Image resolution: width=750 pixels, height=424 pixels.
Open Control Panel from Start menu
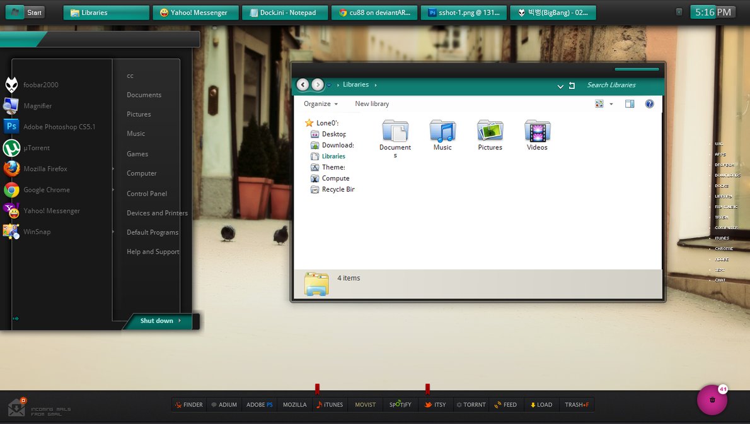147,194
